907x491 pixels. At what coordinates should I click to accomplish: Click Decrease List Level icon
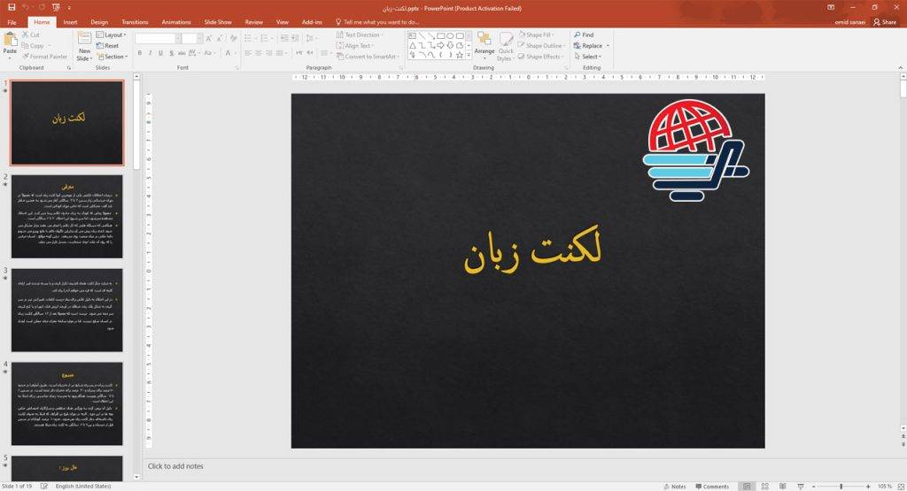(x=284, y=38)
